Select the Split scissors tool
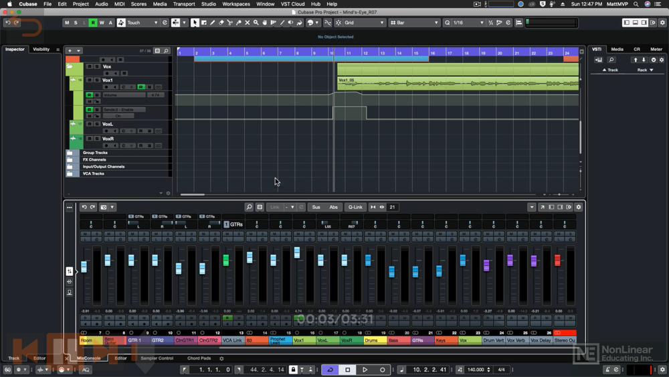Screen dimensions: 669x377 [230, 23]
